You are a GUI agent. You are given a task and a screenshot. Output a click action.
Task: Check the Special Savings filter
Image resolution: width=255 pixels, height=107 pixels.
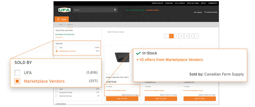coord(57,96)
